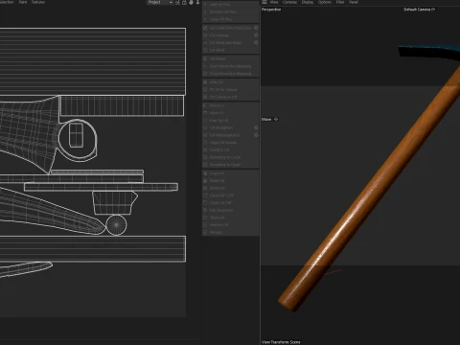Click Start Interactive Mapping
Screen dimensions: 460x345
click(x=230, y=66)
